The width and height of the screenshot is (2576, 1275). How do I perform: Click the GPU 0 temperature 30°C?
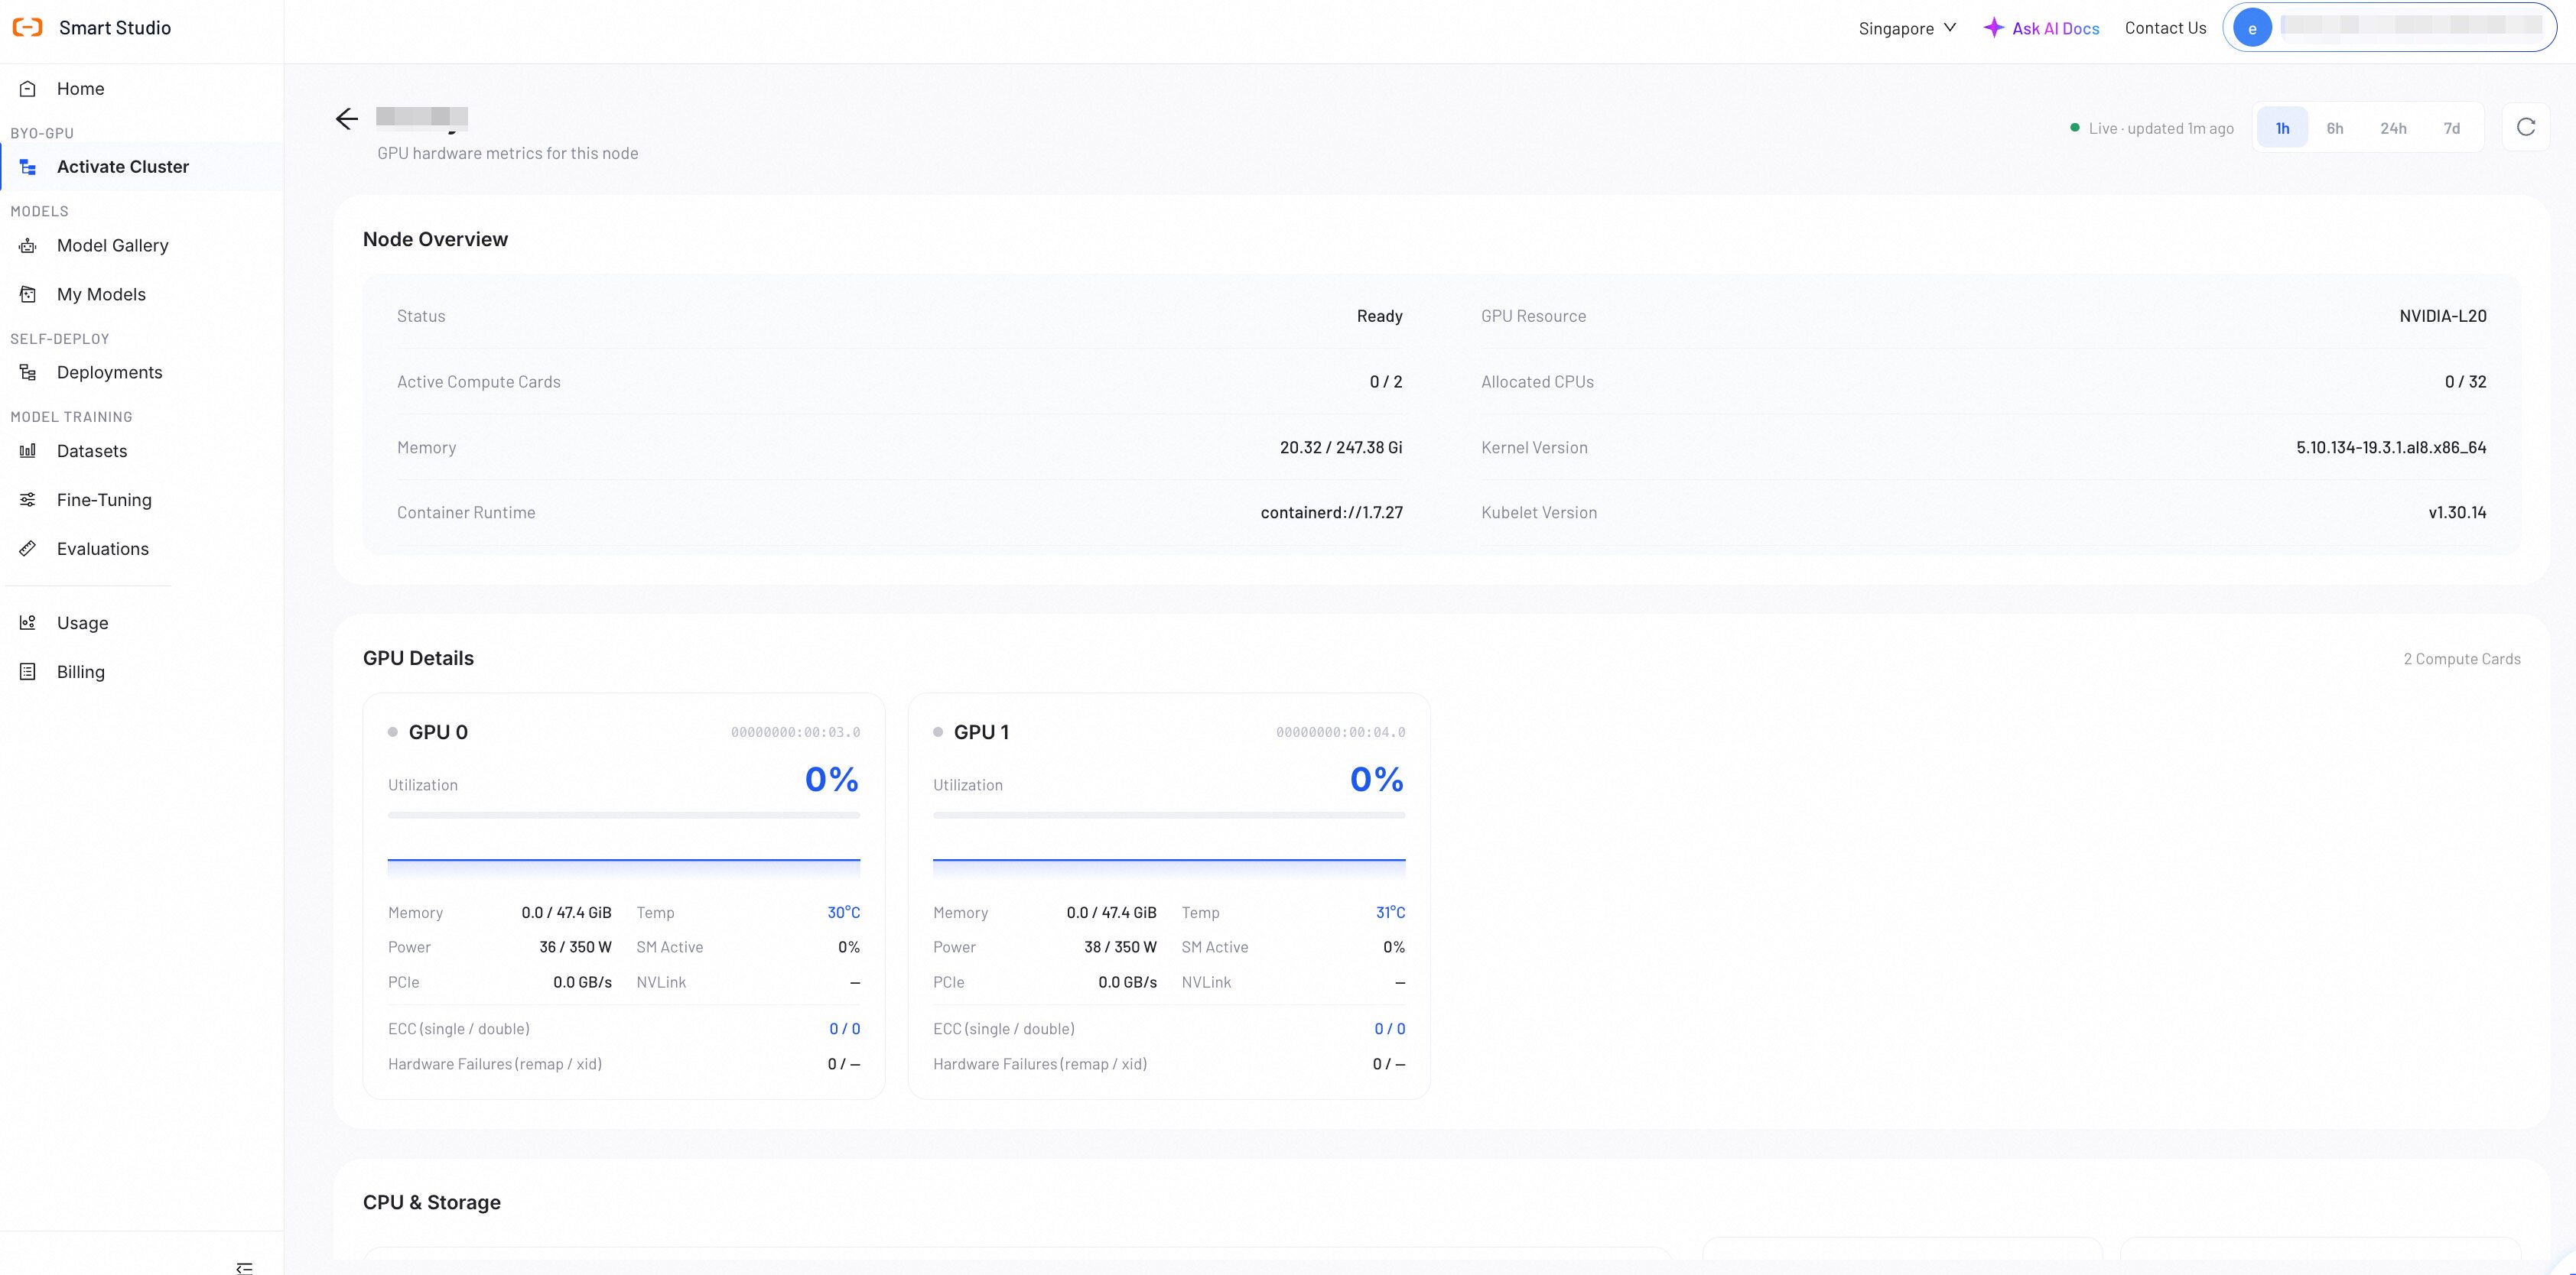(843, 912)
